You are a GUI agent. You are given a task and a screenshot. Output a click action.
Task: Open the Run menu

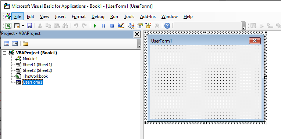pos(114,17)
